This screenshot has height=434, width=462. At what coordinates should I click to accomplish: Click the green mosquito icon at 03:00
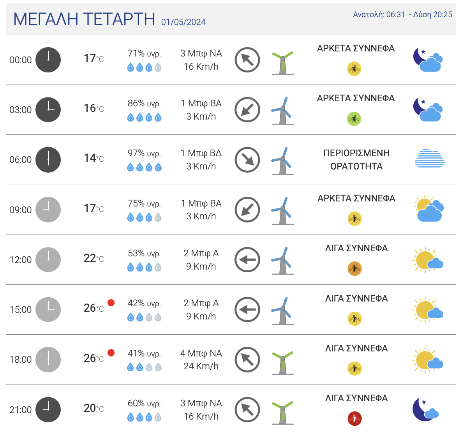click(354, 118)
